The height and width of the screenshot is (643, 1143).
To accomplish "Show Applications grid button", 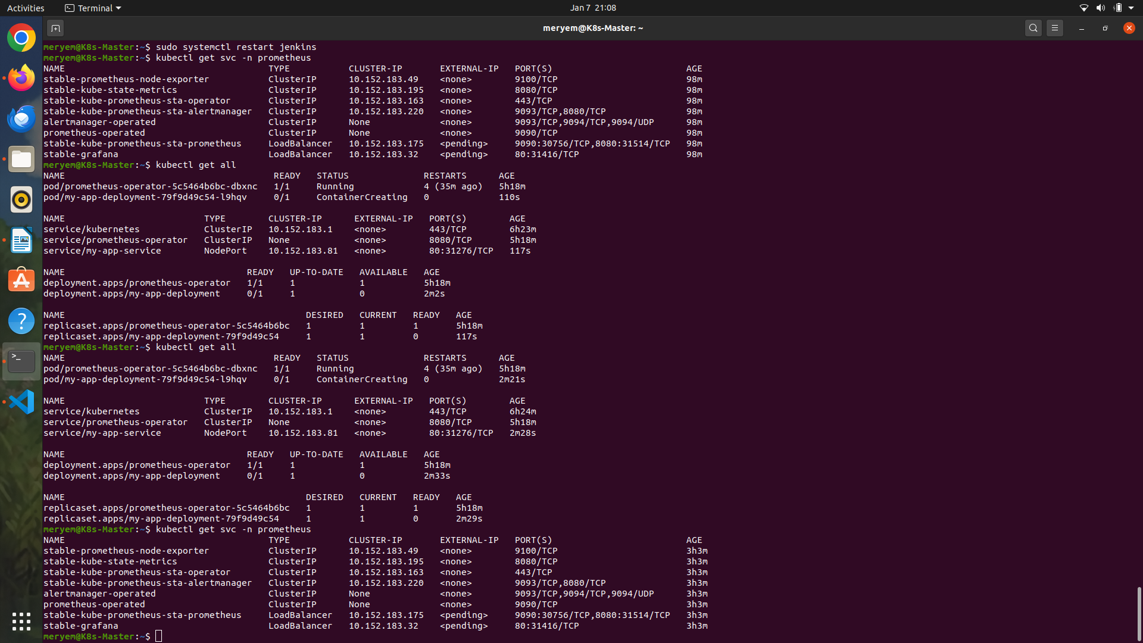I will point(21,622).
